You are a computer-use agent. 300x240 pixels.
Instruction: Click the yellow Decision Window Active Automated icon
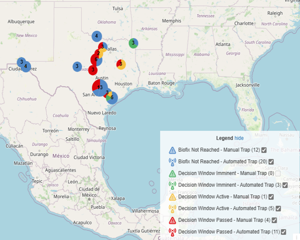click(172, 208)
